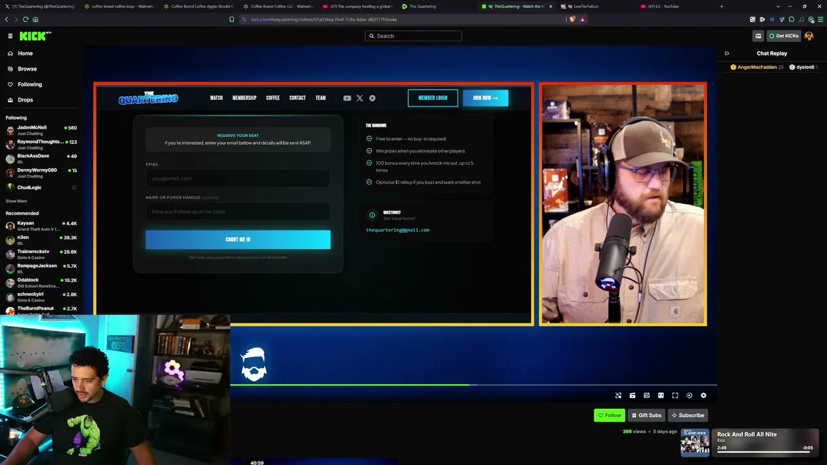The height and width of the screenshot is (465, 827).
Task: Click the video player progress bar
Action: 474,385
